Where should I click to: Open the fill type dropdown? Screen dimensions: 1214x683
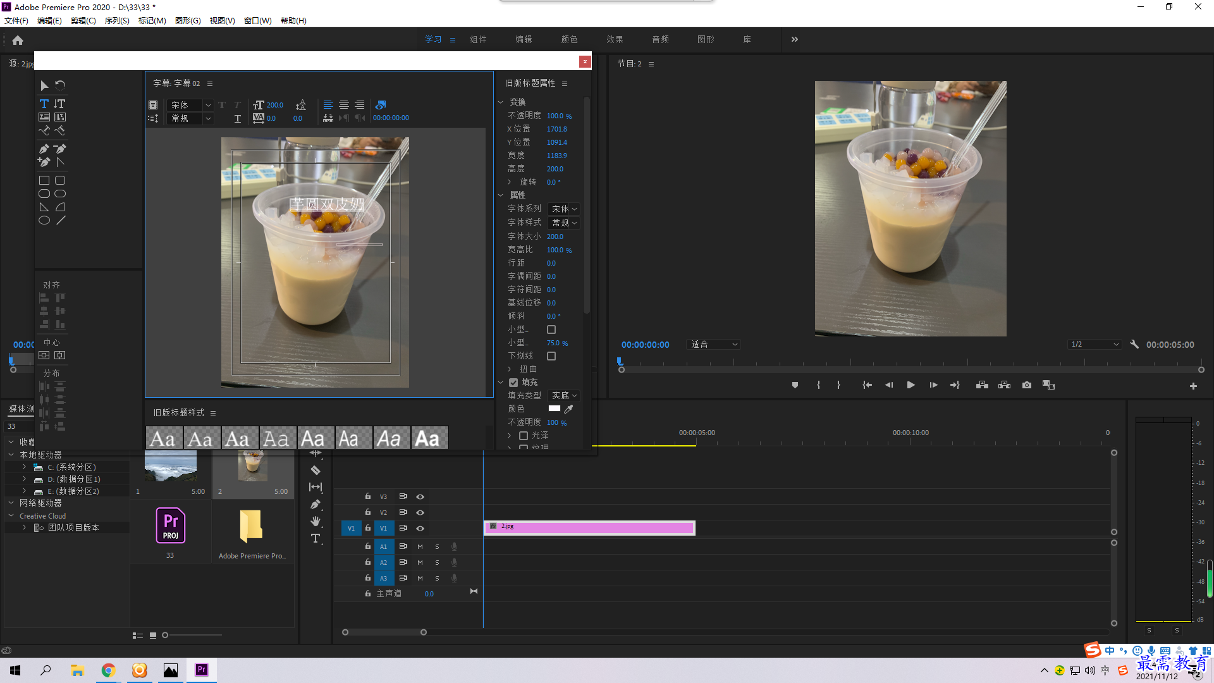pyautogui.click(x=564, y=395)
